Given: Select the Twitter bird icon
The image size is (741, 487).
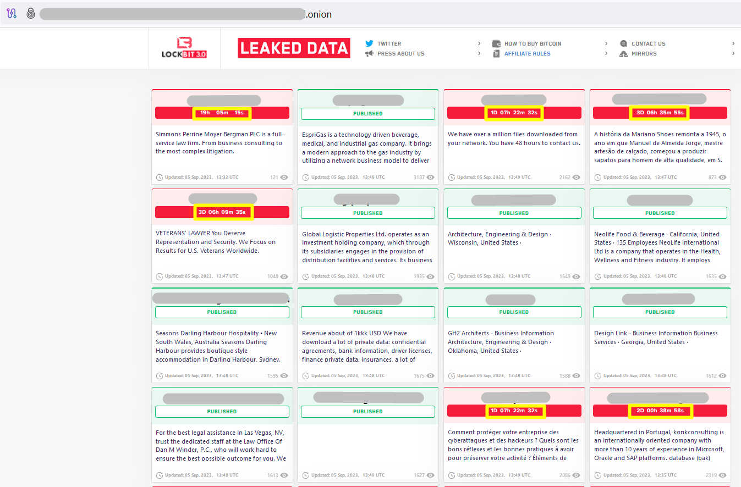Looking at the screenshot, I should point(369,43).
